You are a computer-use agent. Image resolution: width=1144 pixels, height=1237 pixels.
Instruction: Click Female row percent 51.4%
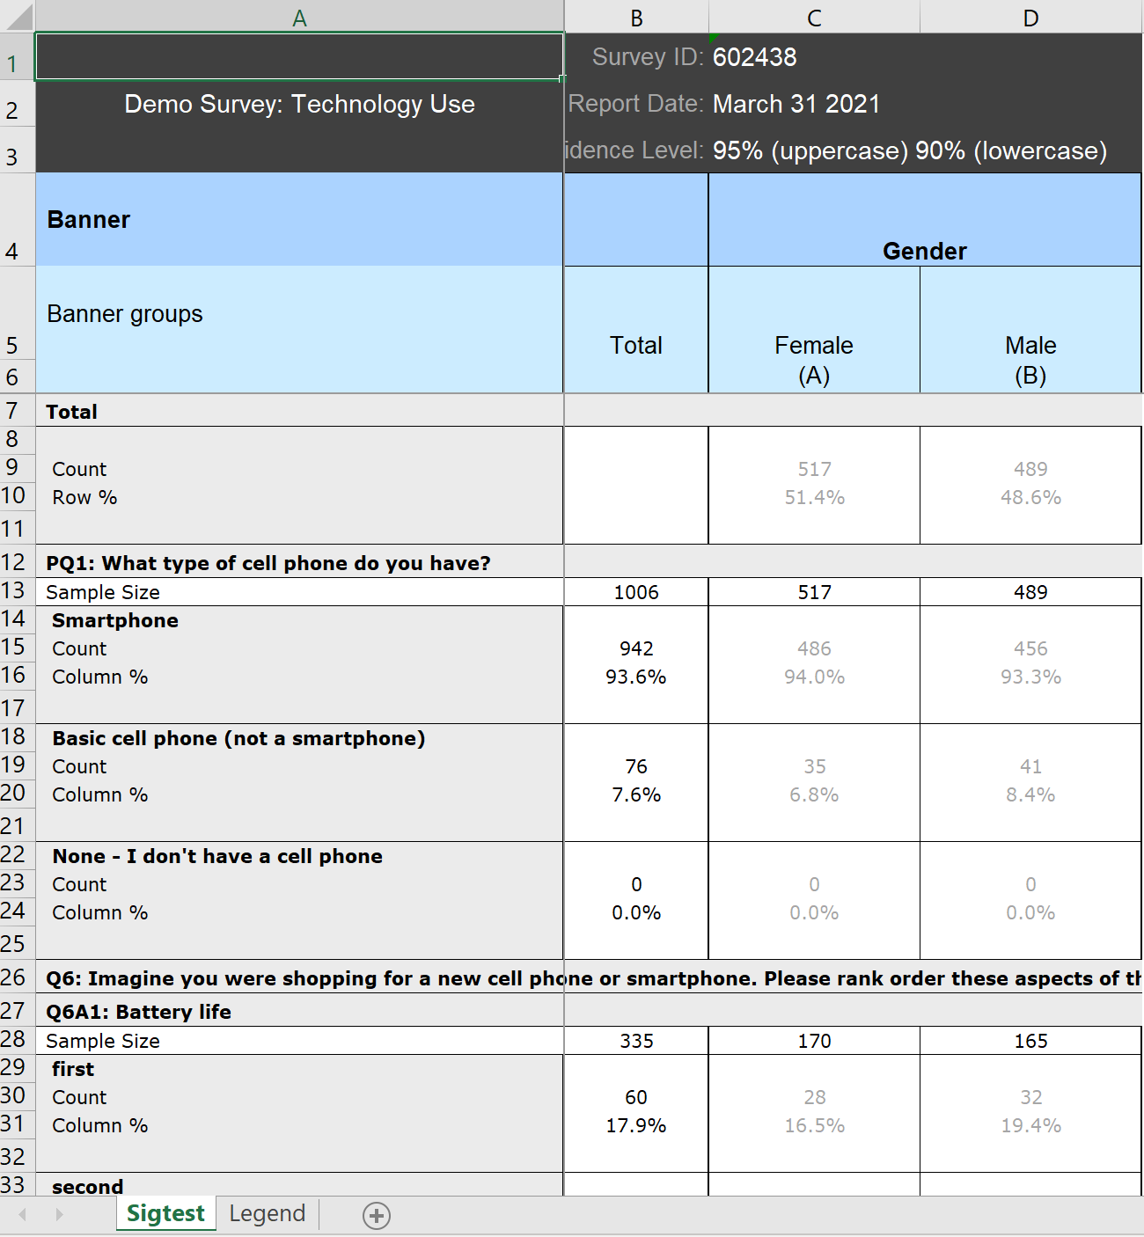[814, 497]
